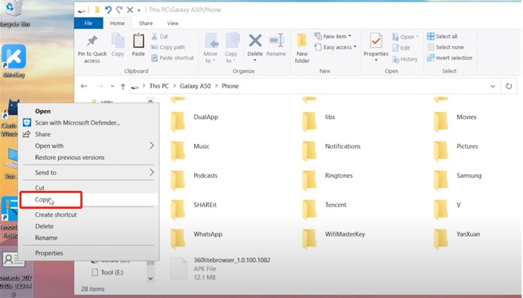Viewport: 523px width, 298px height.
Task: Expand the Open with submenu
Action: [x=89, y=146]
